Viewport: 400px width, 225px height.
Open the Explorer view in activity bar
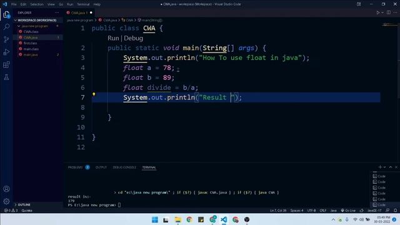tap(6, 14)
